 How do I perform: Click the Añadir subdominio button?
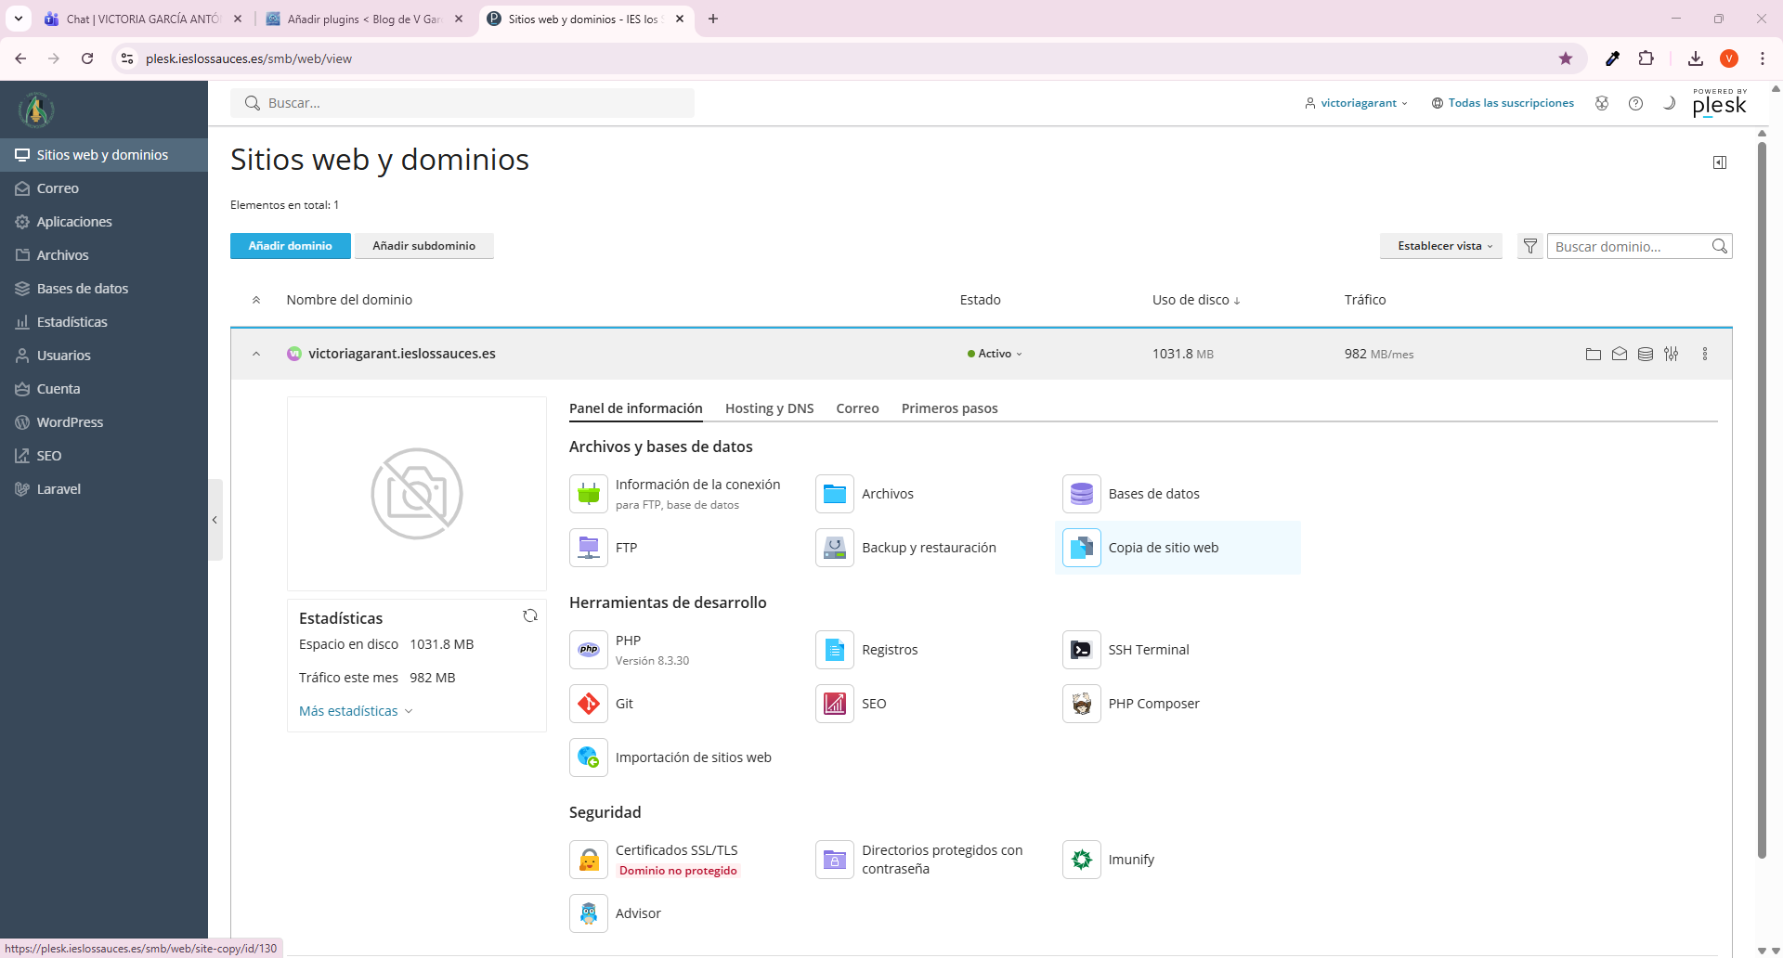click(x=423, y=246)
